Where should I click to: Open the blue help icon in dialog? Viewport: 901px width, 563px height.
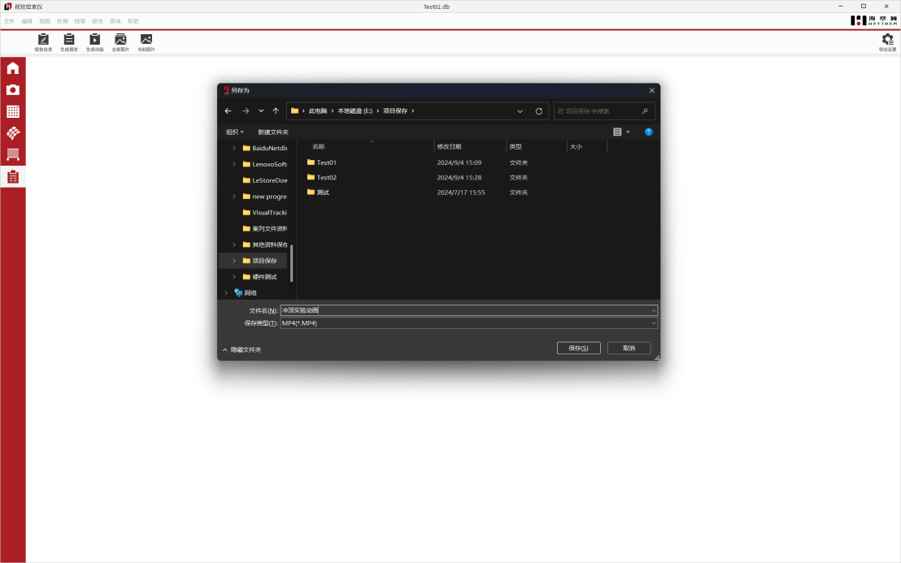(648, 132)
